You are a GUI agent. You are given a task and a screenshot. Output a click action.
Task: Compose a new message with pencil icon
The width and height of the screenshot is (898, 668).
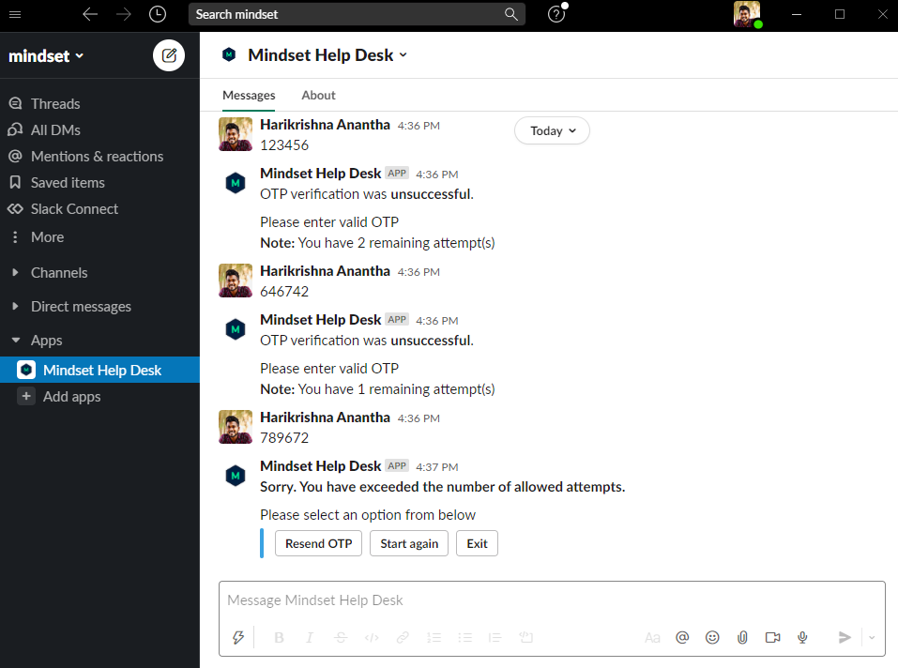pyautogui.click(x=169, y=55)
